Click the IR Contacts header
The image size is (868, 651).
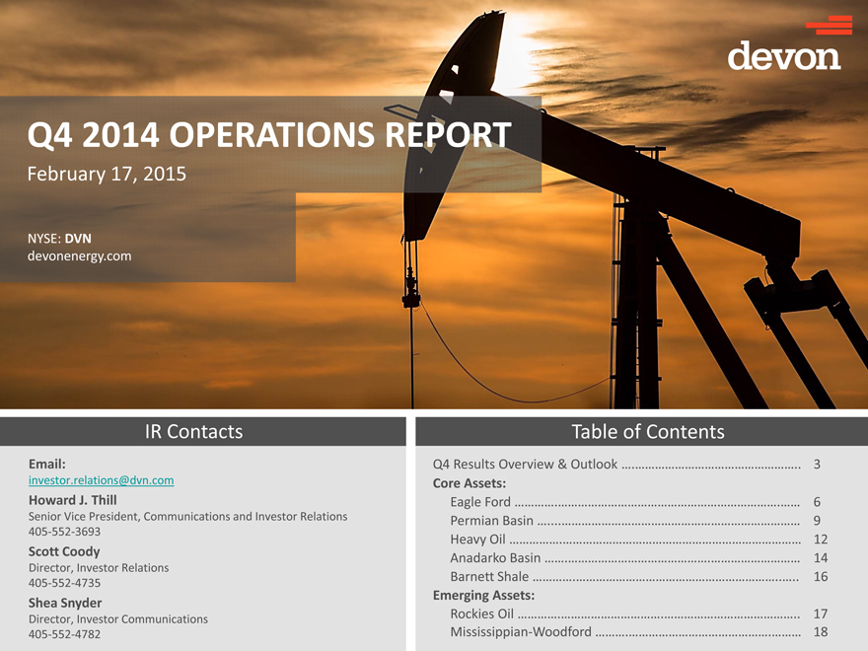[193, 431]
